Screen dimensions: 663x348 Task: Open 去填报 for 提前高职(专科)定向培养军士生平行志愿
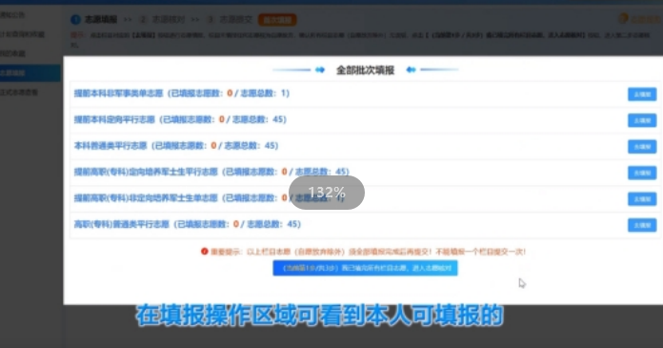(x=642, y=173)
